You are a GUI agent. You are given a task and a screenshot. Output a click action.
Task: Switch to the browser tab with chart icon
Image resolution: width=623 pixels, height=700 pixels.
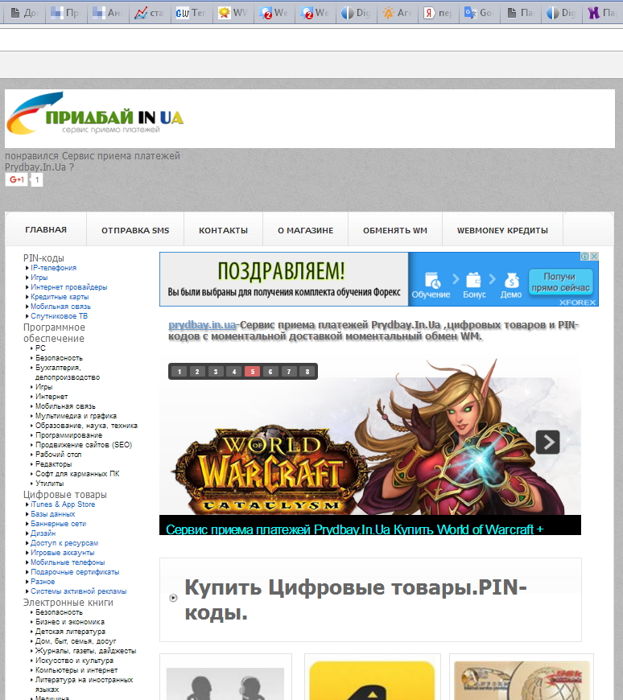click(149, 13)
